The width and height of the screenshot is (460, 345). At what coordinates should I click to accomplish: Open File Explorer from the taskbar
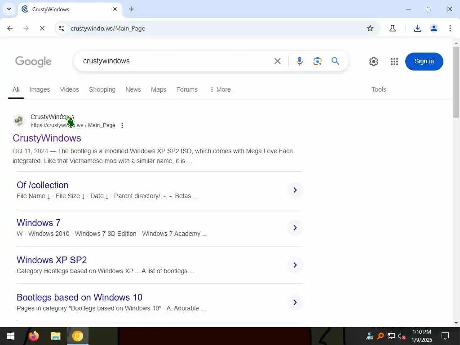tap(55, 336)
